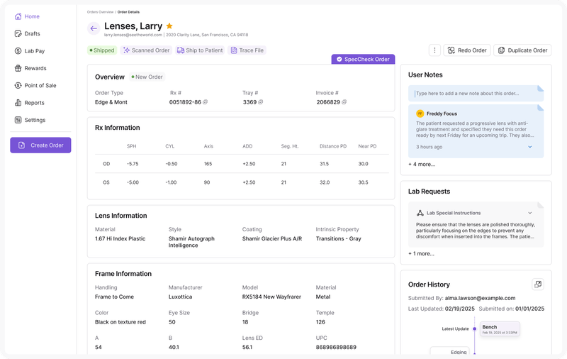Click the Shamir Glacier Plus A/R coating

[272, 238]
